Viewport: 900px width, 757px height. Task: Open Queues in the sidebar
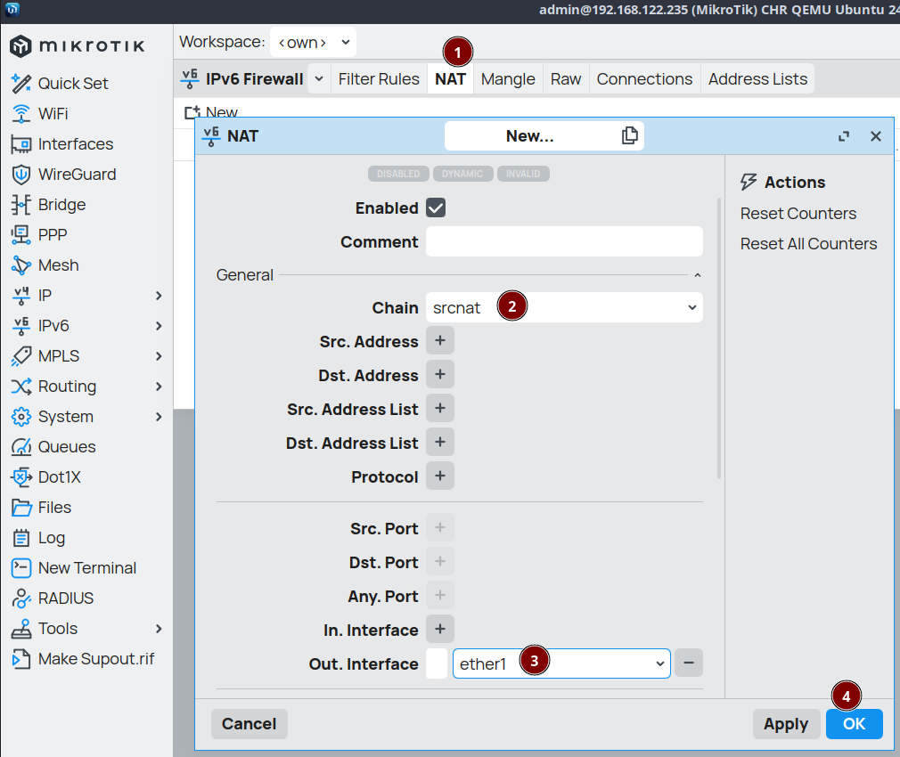pos(66,447)
